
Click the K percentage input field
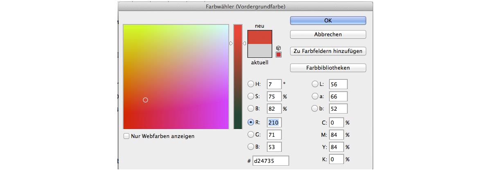coord(336,160)
